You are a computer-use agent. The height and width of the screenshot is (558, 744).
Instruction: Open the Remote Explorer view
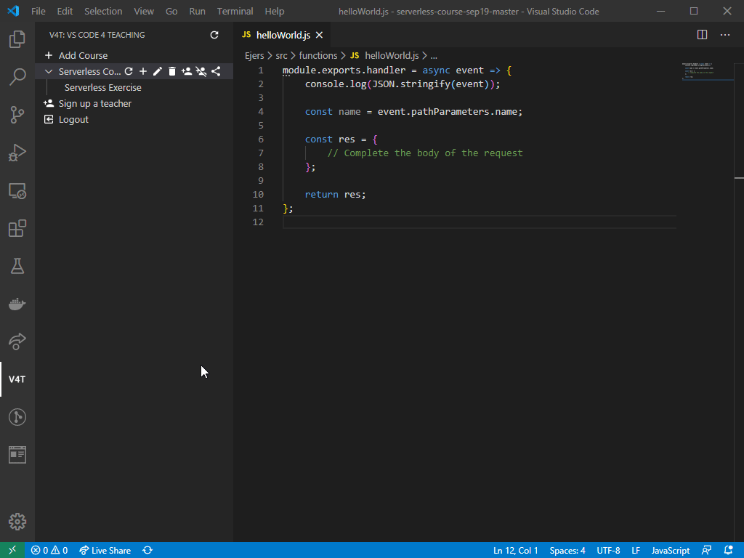point(17,191)
